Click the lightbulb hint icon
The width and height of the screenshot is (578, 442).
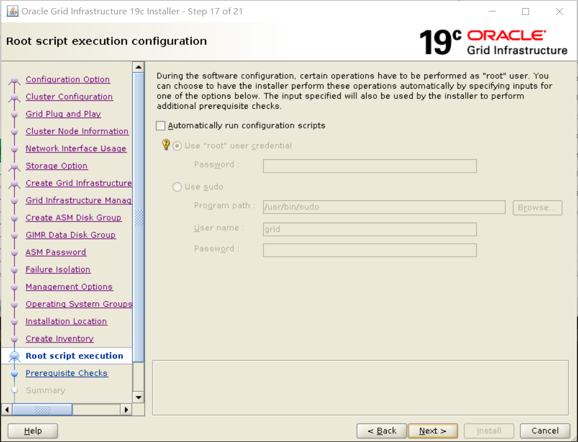[x=166, y=144]
